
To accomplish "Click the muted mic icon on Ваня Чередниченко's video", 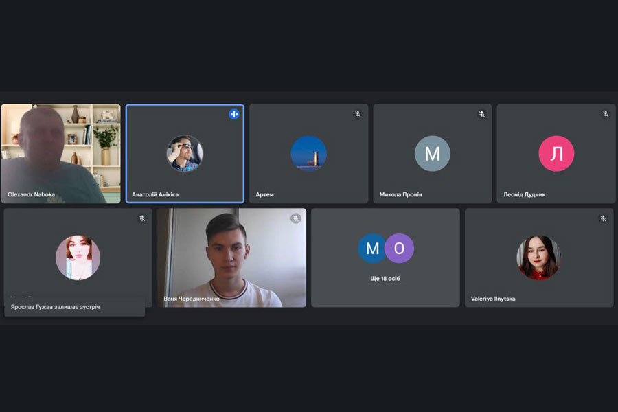I will (295, 218).
